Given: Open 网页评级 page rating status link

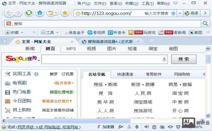Looking at the screenshot, I should tap(30, 127).
